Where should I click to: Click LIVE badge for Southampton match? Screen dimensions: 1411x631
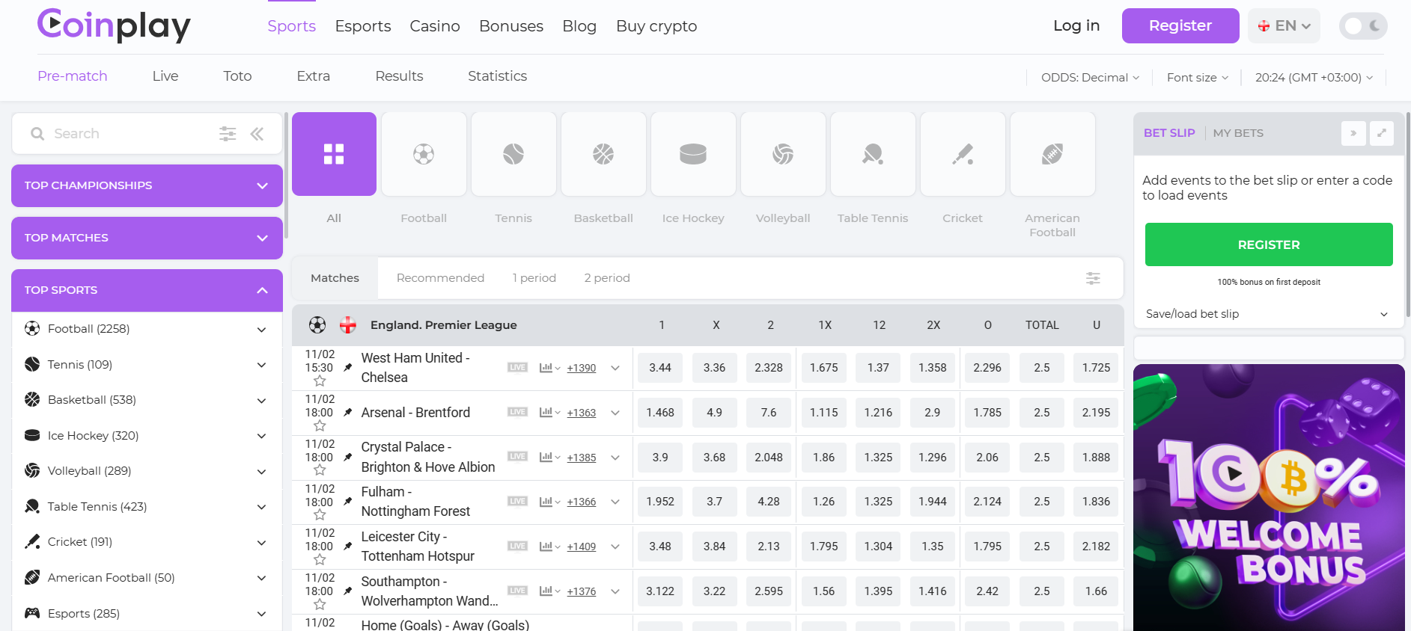(517, 591)
